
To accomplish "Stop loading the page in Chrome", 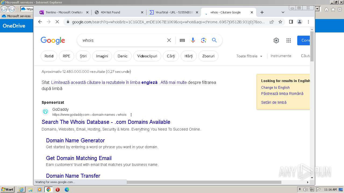I will [x=57, y=22].
